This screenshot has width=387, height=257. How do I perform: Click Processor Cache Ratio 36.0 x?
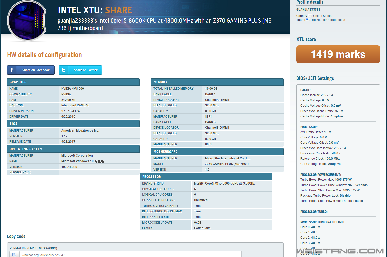tap(322, 111)
